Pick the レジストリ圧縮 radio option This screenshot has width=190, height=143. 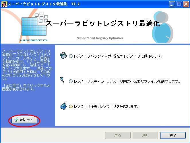tap(71, 107)
